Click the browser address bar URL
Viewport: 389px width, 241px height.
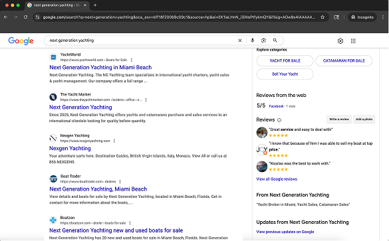click(x=179, y=17)
